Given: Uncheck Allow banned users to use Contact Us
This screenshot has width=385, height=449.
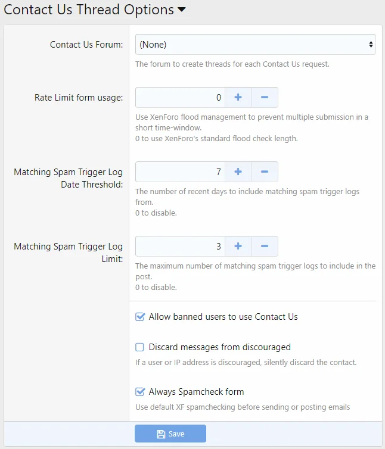Looking at the screenshot, I should (x=140, y=317).
